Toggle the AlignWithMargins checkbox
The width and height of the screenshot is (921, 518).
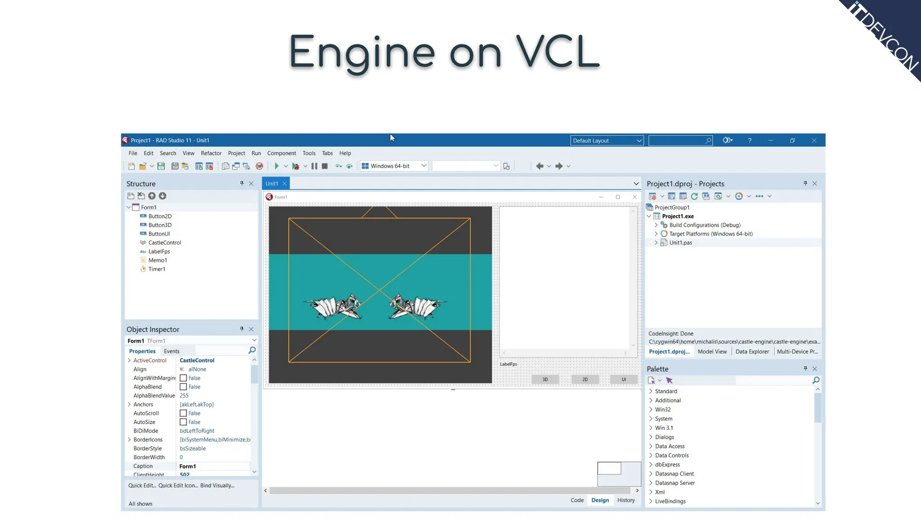tap(183, 378)
